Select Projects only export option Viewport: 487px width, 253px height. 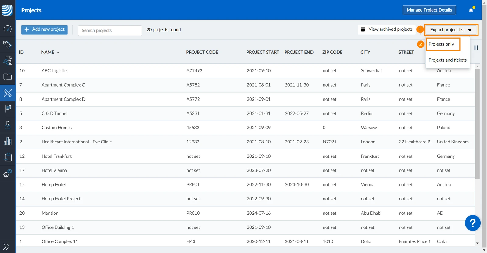pyautogui.click(x=441, y=44)
